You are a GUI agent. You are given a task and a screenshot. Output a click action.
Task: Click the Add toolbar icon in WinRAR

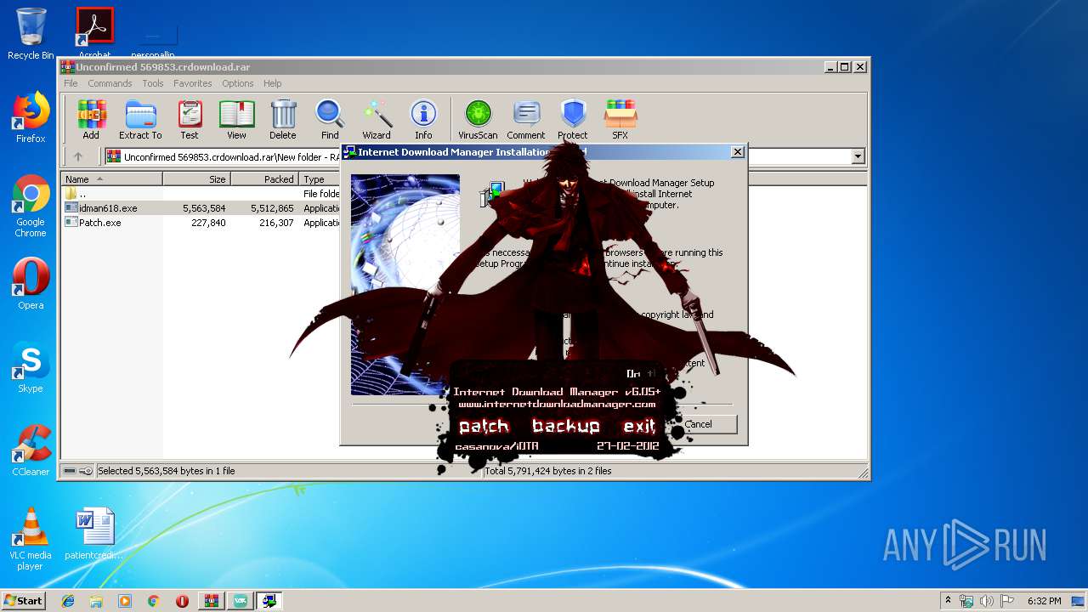pos(91,120)
